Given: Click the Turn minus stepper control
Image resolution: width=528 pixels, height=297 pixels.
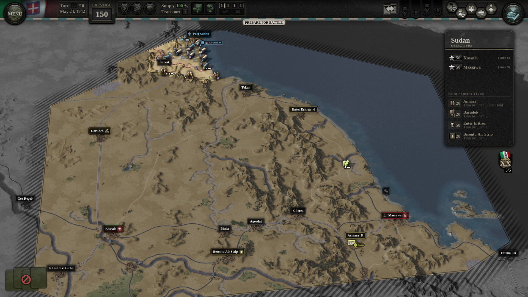Looking at the screenshot, I should (x=73, y=5).
